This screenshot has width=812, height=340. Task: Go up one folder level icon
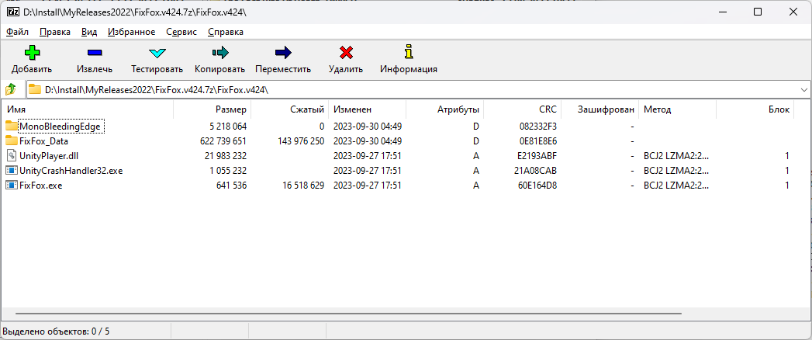(x=11, y=90)
